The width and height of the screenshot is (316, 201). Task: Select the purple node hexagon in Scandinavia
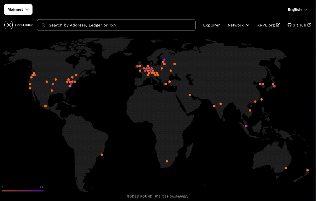click(x=164, y=59)
